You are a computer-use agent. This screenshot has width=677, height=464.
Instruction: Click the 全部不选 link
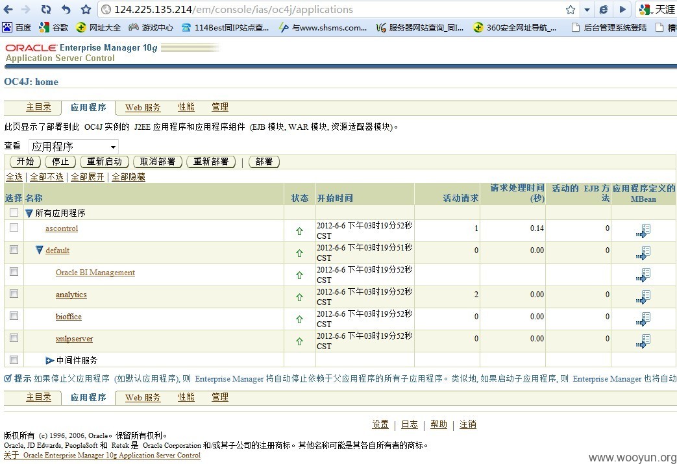(47, 177)
